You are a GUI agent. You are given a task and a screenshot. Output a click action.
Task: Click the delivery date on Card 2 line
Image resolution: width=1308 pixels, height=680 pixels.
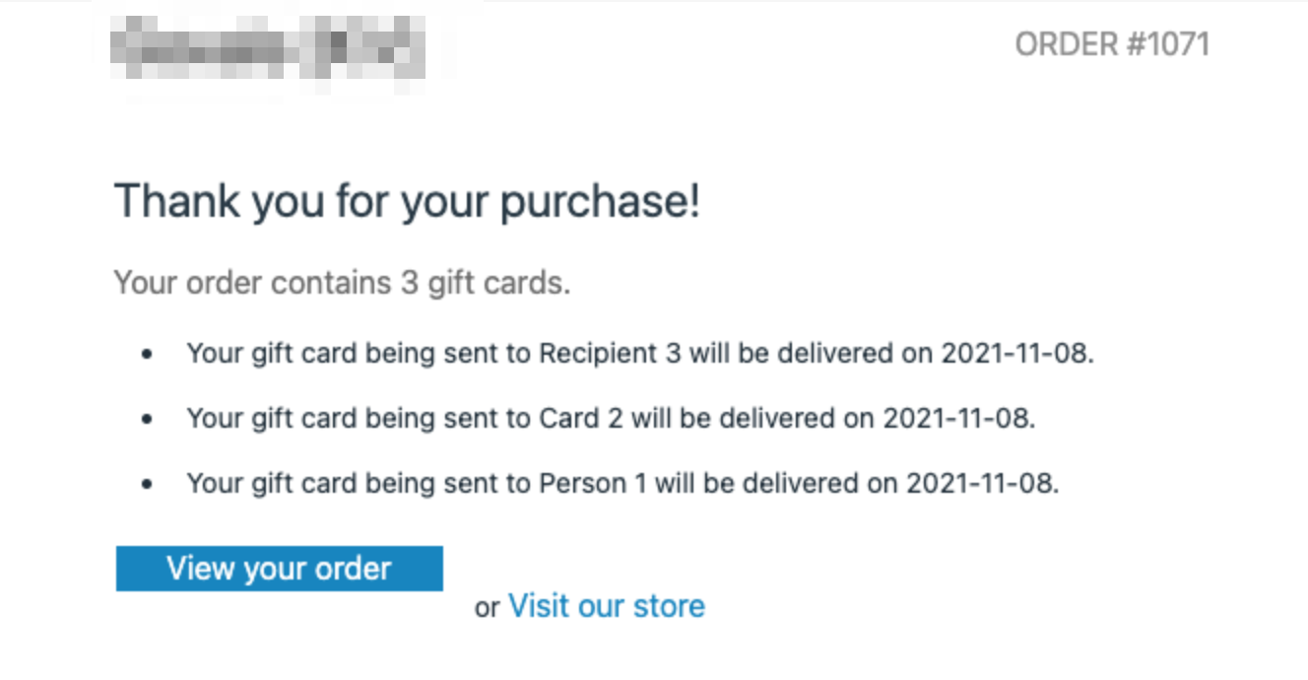(957, 418)
